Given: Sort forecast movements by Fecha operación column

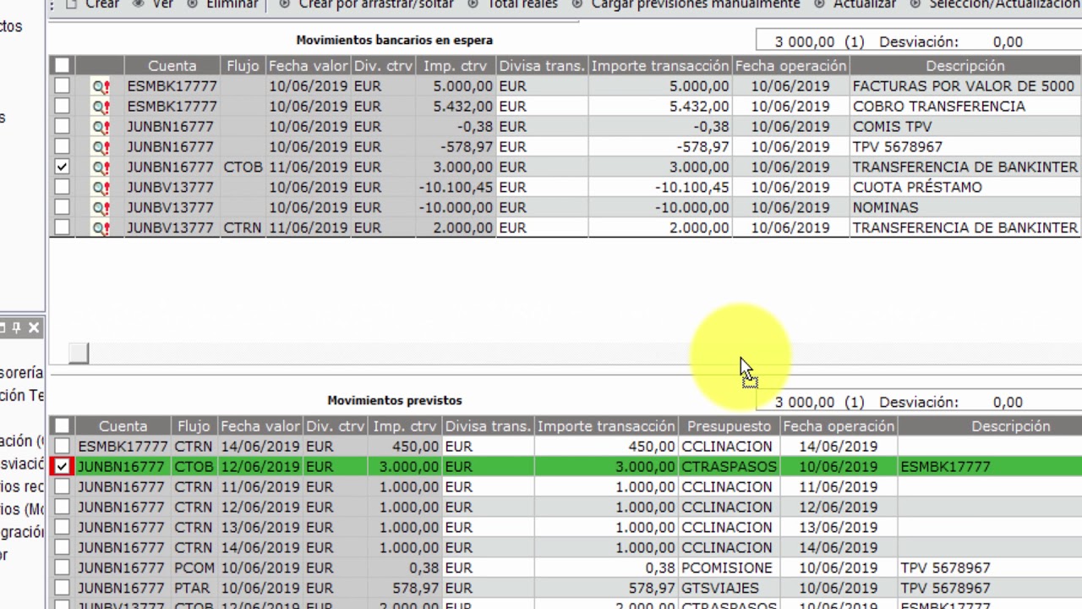Looking at the screenshot, I should pos(839,425).
